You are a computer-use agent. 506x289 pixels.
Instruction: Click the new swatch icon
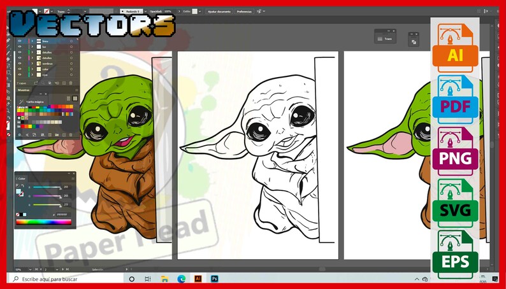point(64,135)
